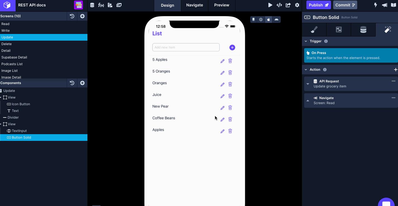
Task: Switch to the Preview tab
Action: click(x=222, y=5)
